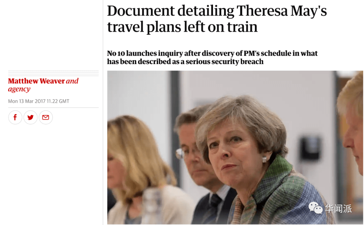Share the article on Facebook

[x=15, y=117]
